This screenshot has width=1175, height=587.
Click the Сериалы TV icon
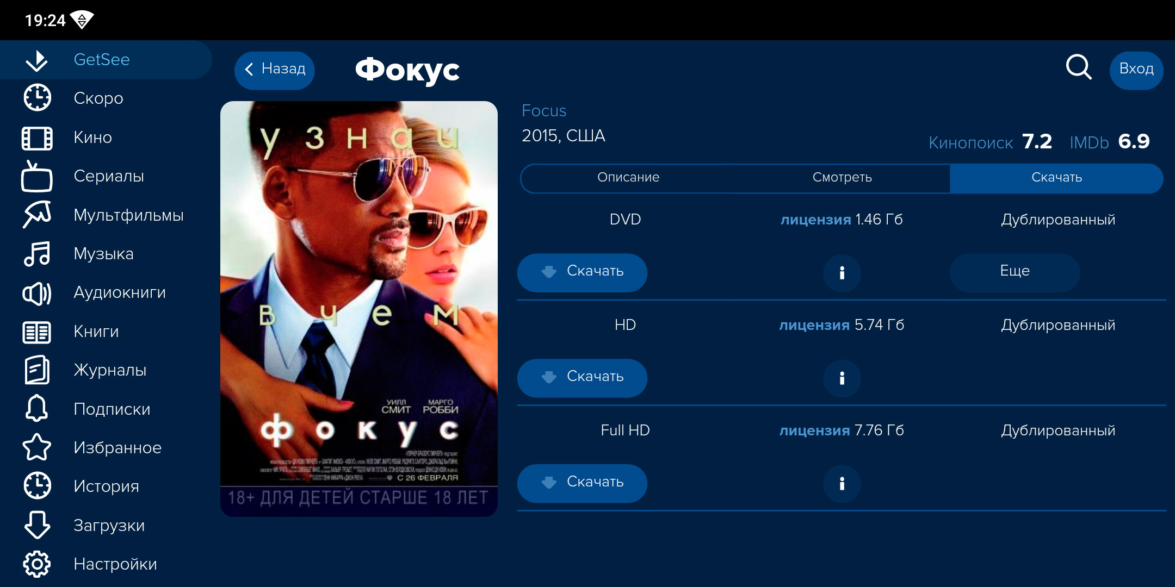(37, 176)
